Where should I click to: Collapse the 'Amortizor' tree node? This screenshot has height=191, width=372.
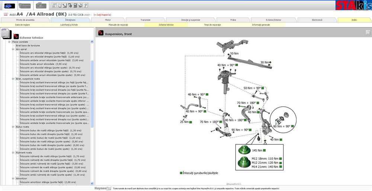(13, 178)
